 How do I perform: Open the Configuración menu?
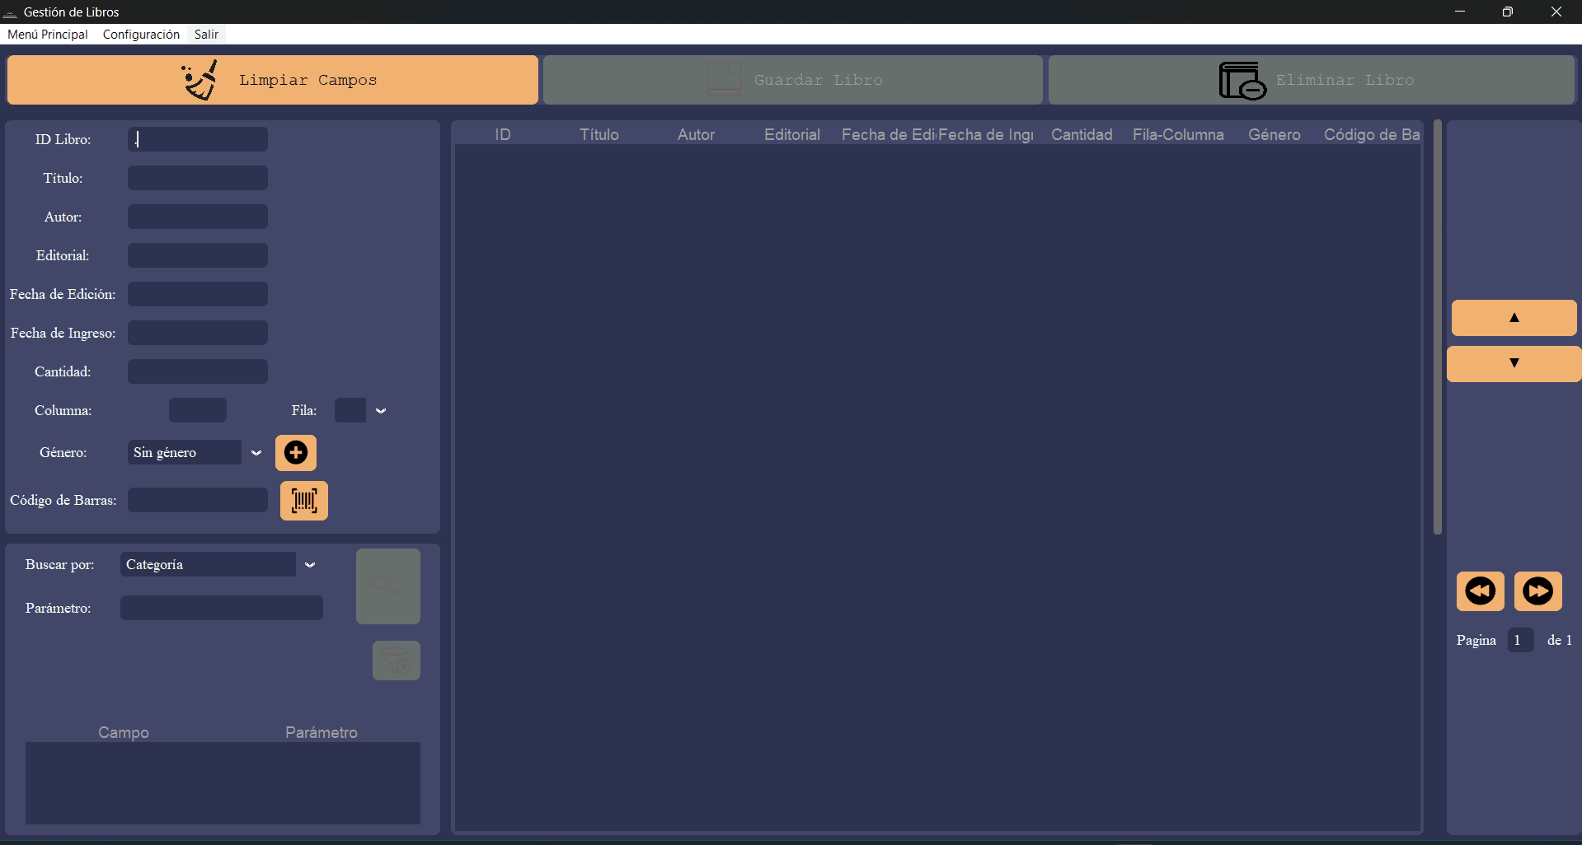(x=141, y=35)
